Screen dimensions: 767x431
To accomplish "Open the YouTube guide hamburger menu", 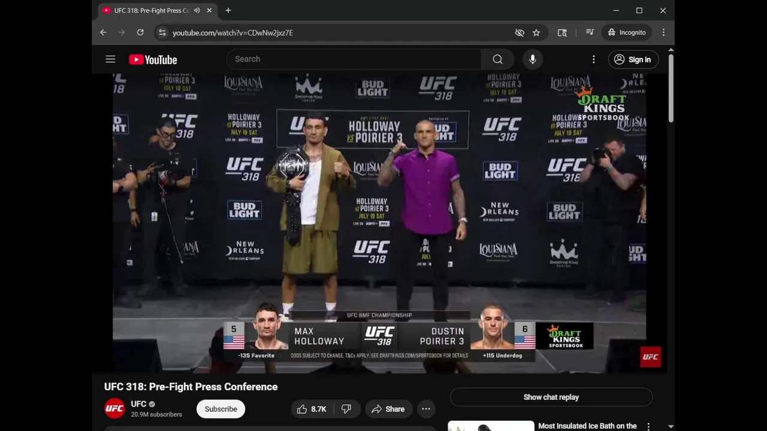I will click(x=110, y=59).
